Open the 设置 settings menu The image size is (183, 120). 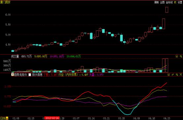click(x=180, y=2)
